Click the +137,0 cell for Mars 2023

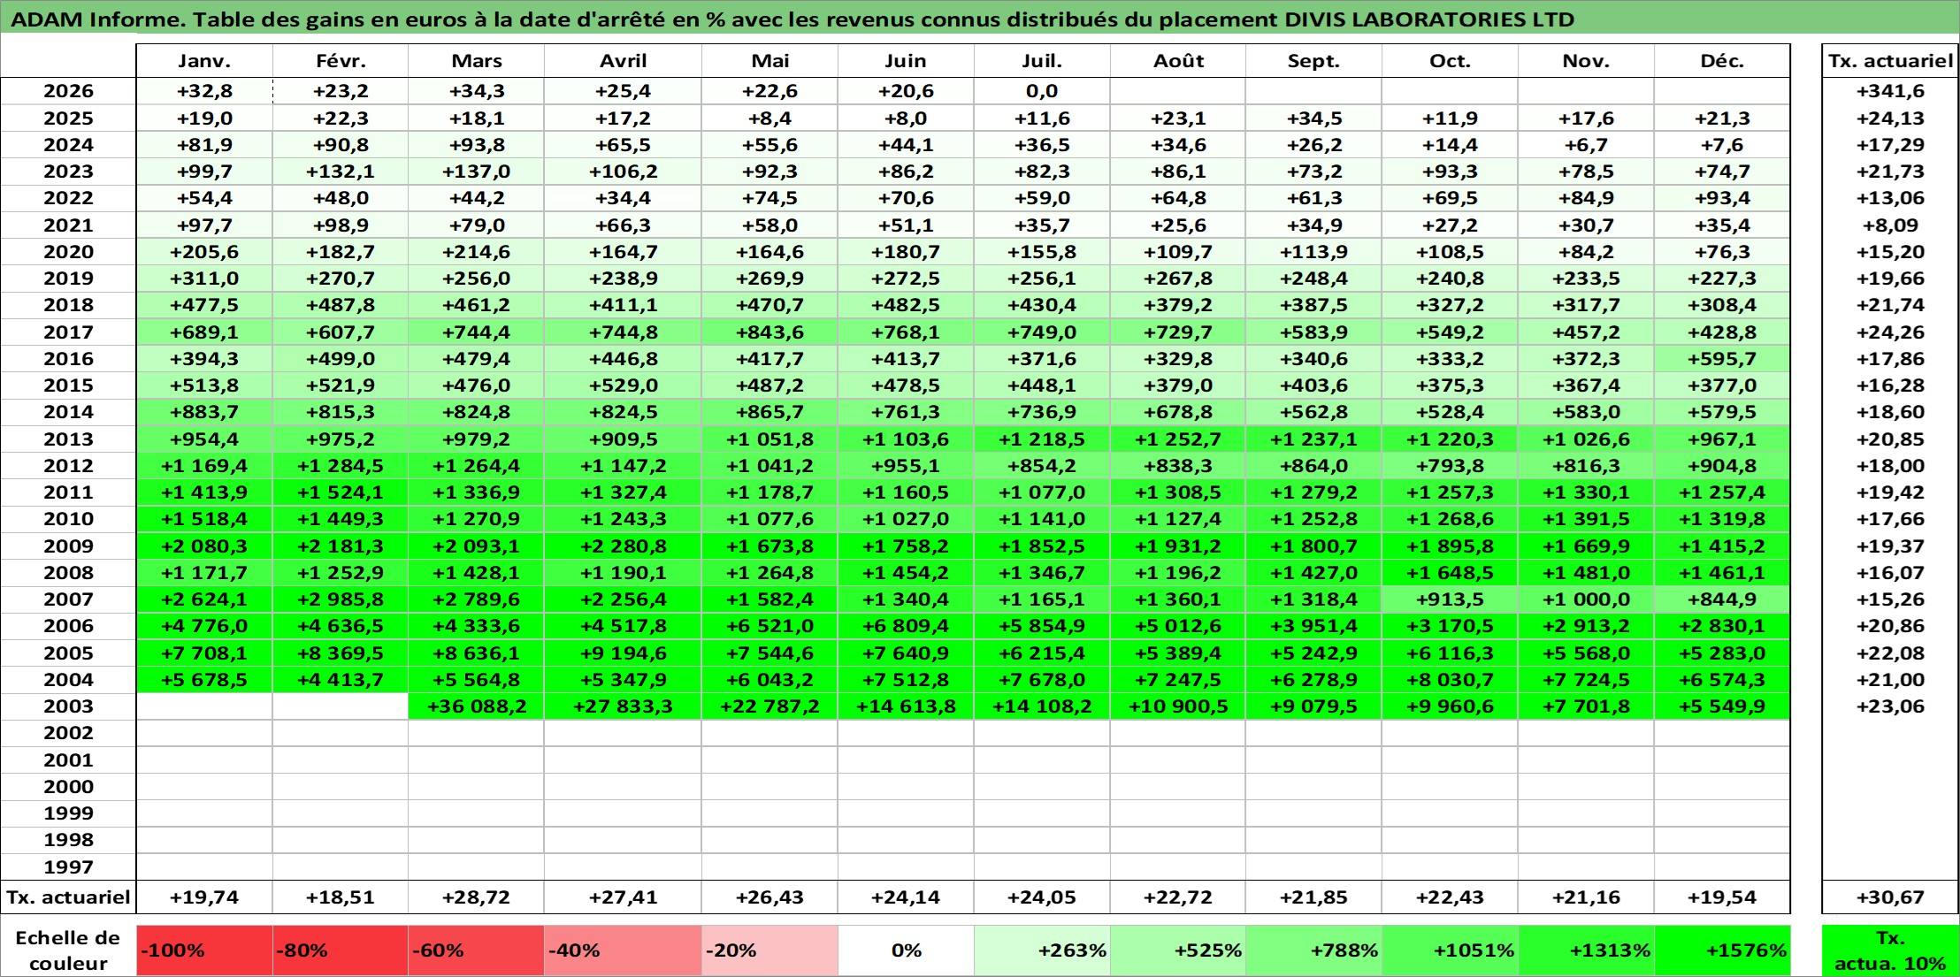click(x=476, y=172)
